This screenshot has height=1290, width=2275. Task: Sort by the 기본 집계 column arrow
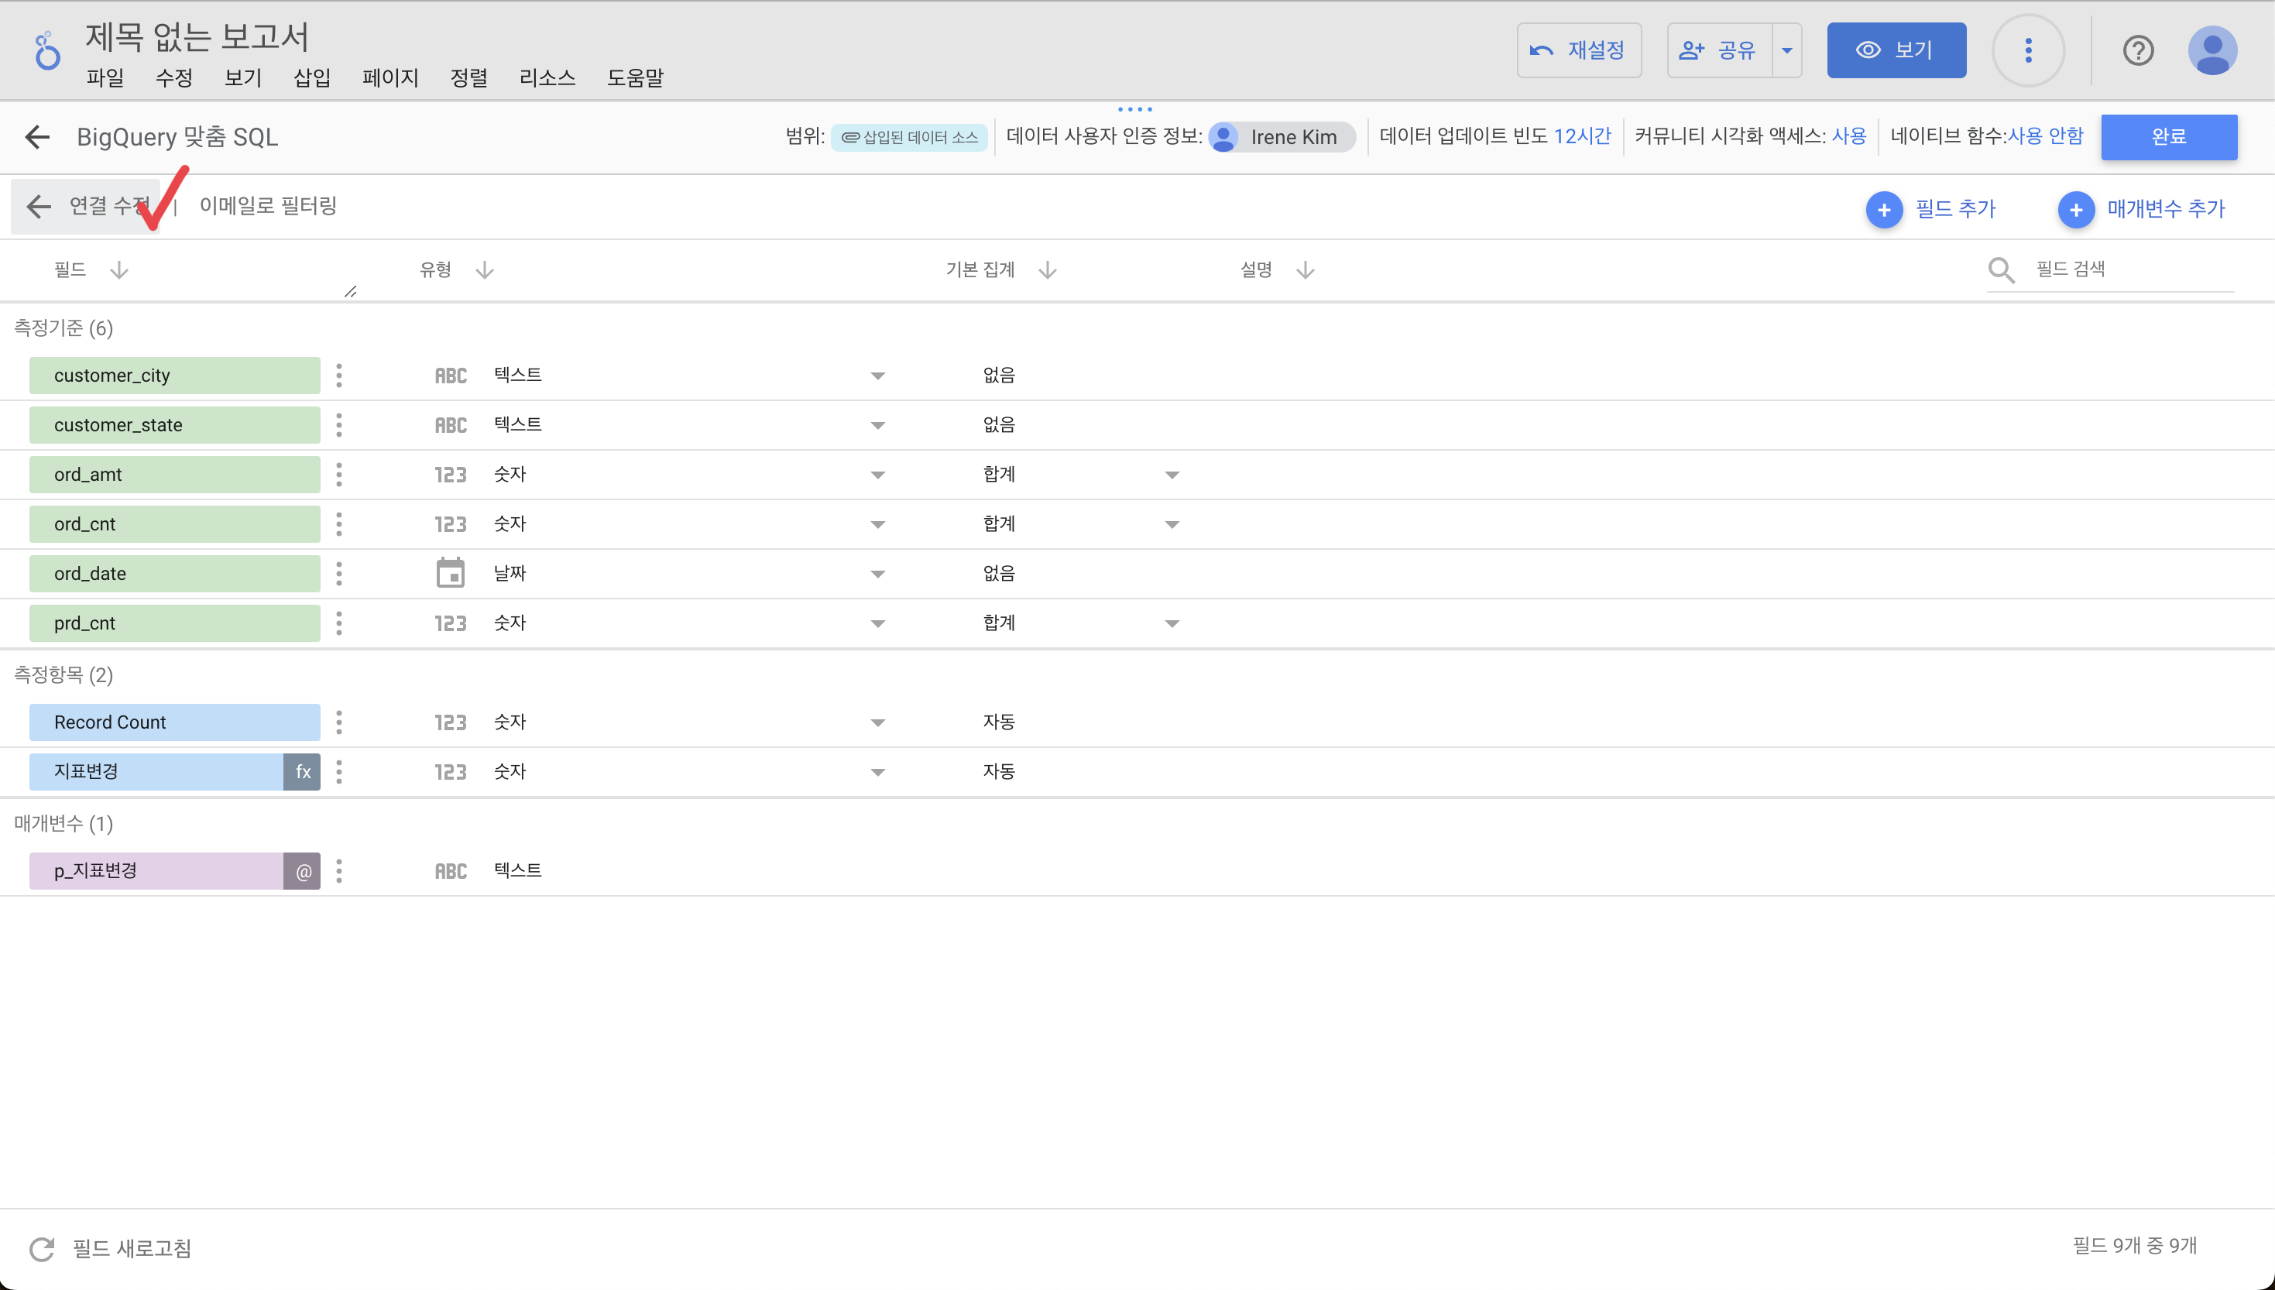click(1047, 270)
